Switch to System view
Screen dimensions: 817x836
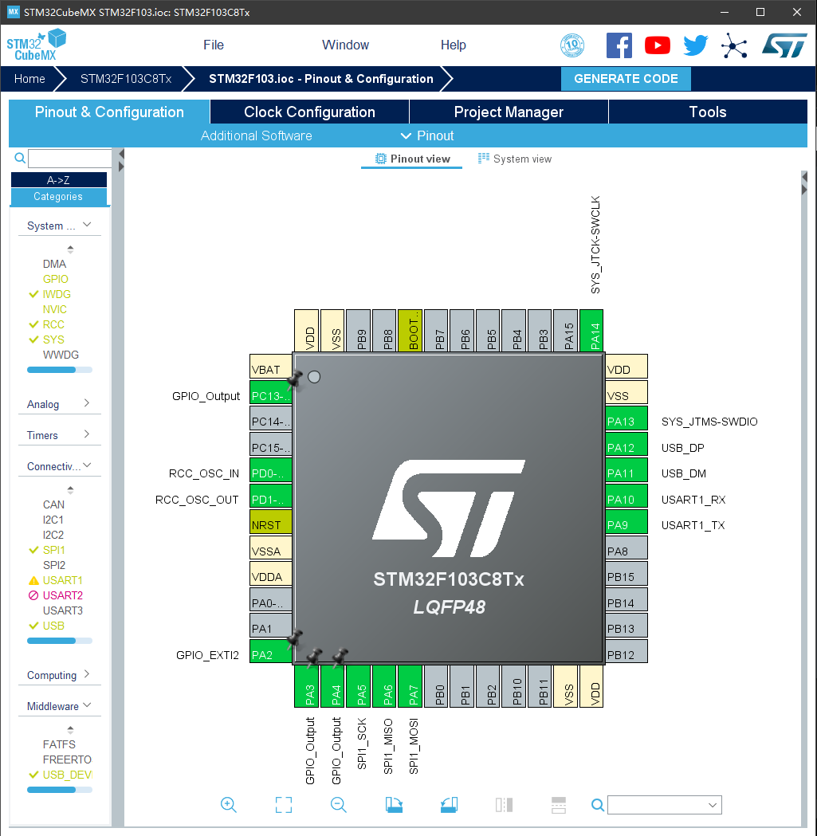(515, 159)
